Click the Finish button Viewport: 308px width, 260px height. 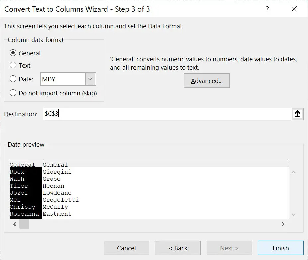[x=280, y=248]
